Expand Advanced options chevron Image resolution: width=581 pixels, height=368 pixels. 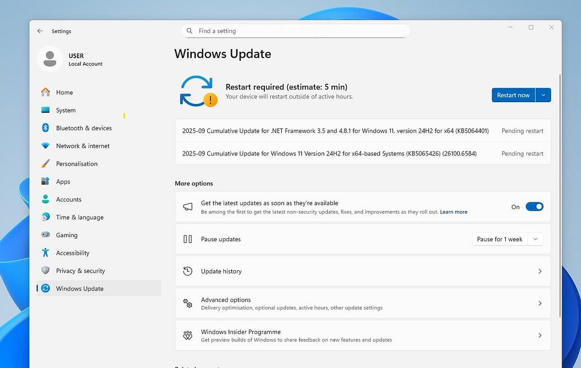point(540,303)
